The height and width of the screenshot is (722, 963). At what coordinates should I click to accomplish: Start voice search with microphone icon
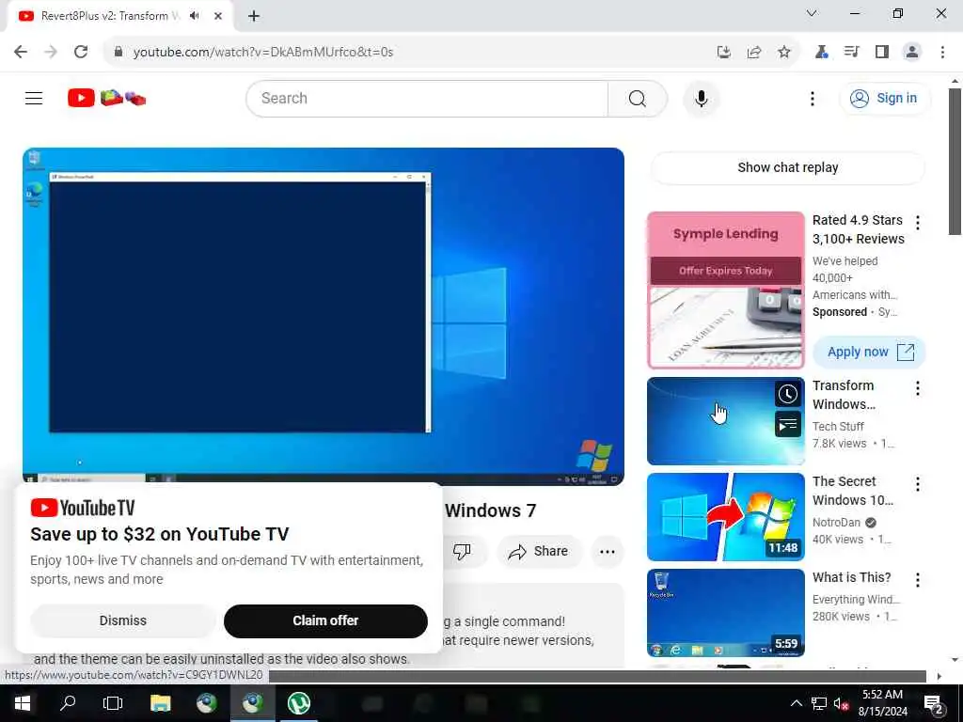coord(701,98)
